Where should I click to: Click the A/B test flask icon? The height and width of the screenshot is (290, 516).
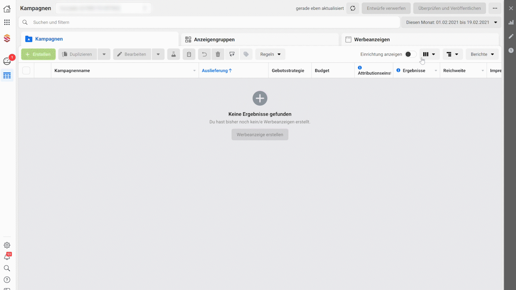pyautogui.click(x=174, y=54)
